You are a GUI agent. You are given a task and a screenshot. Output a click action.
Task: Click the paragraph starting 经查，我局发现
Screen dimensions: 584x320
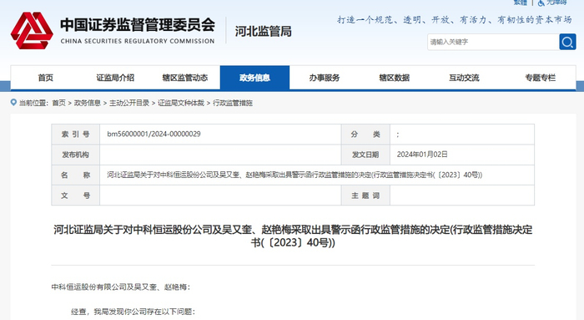[133, 312]
